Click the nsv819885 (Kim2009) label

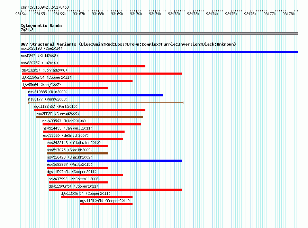48,92
